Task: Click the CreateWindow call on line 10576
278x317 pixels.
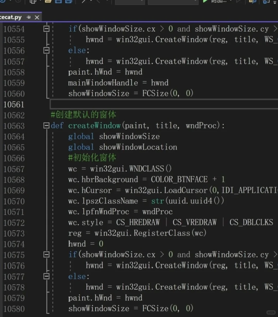Action: pyautogui.click(x=182, y=265)
